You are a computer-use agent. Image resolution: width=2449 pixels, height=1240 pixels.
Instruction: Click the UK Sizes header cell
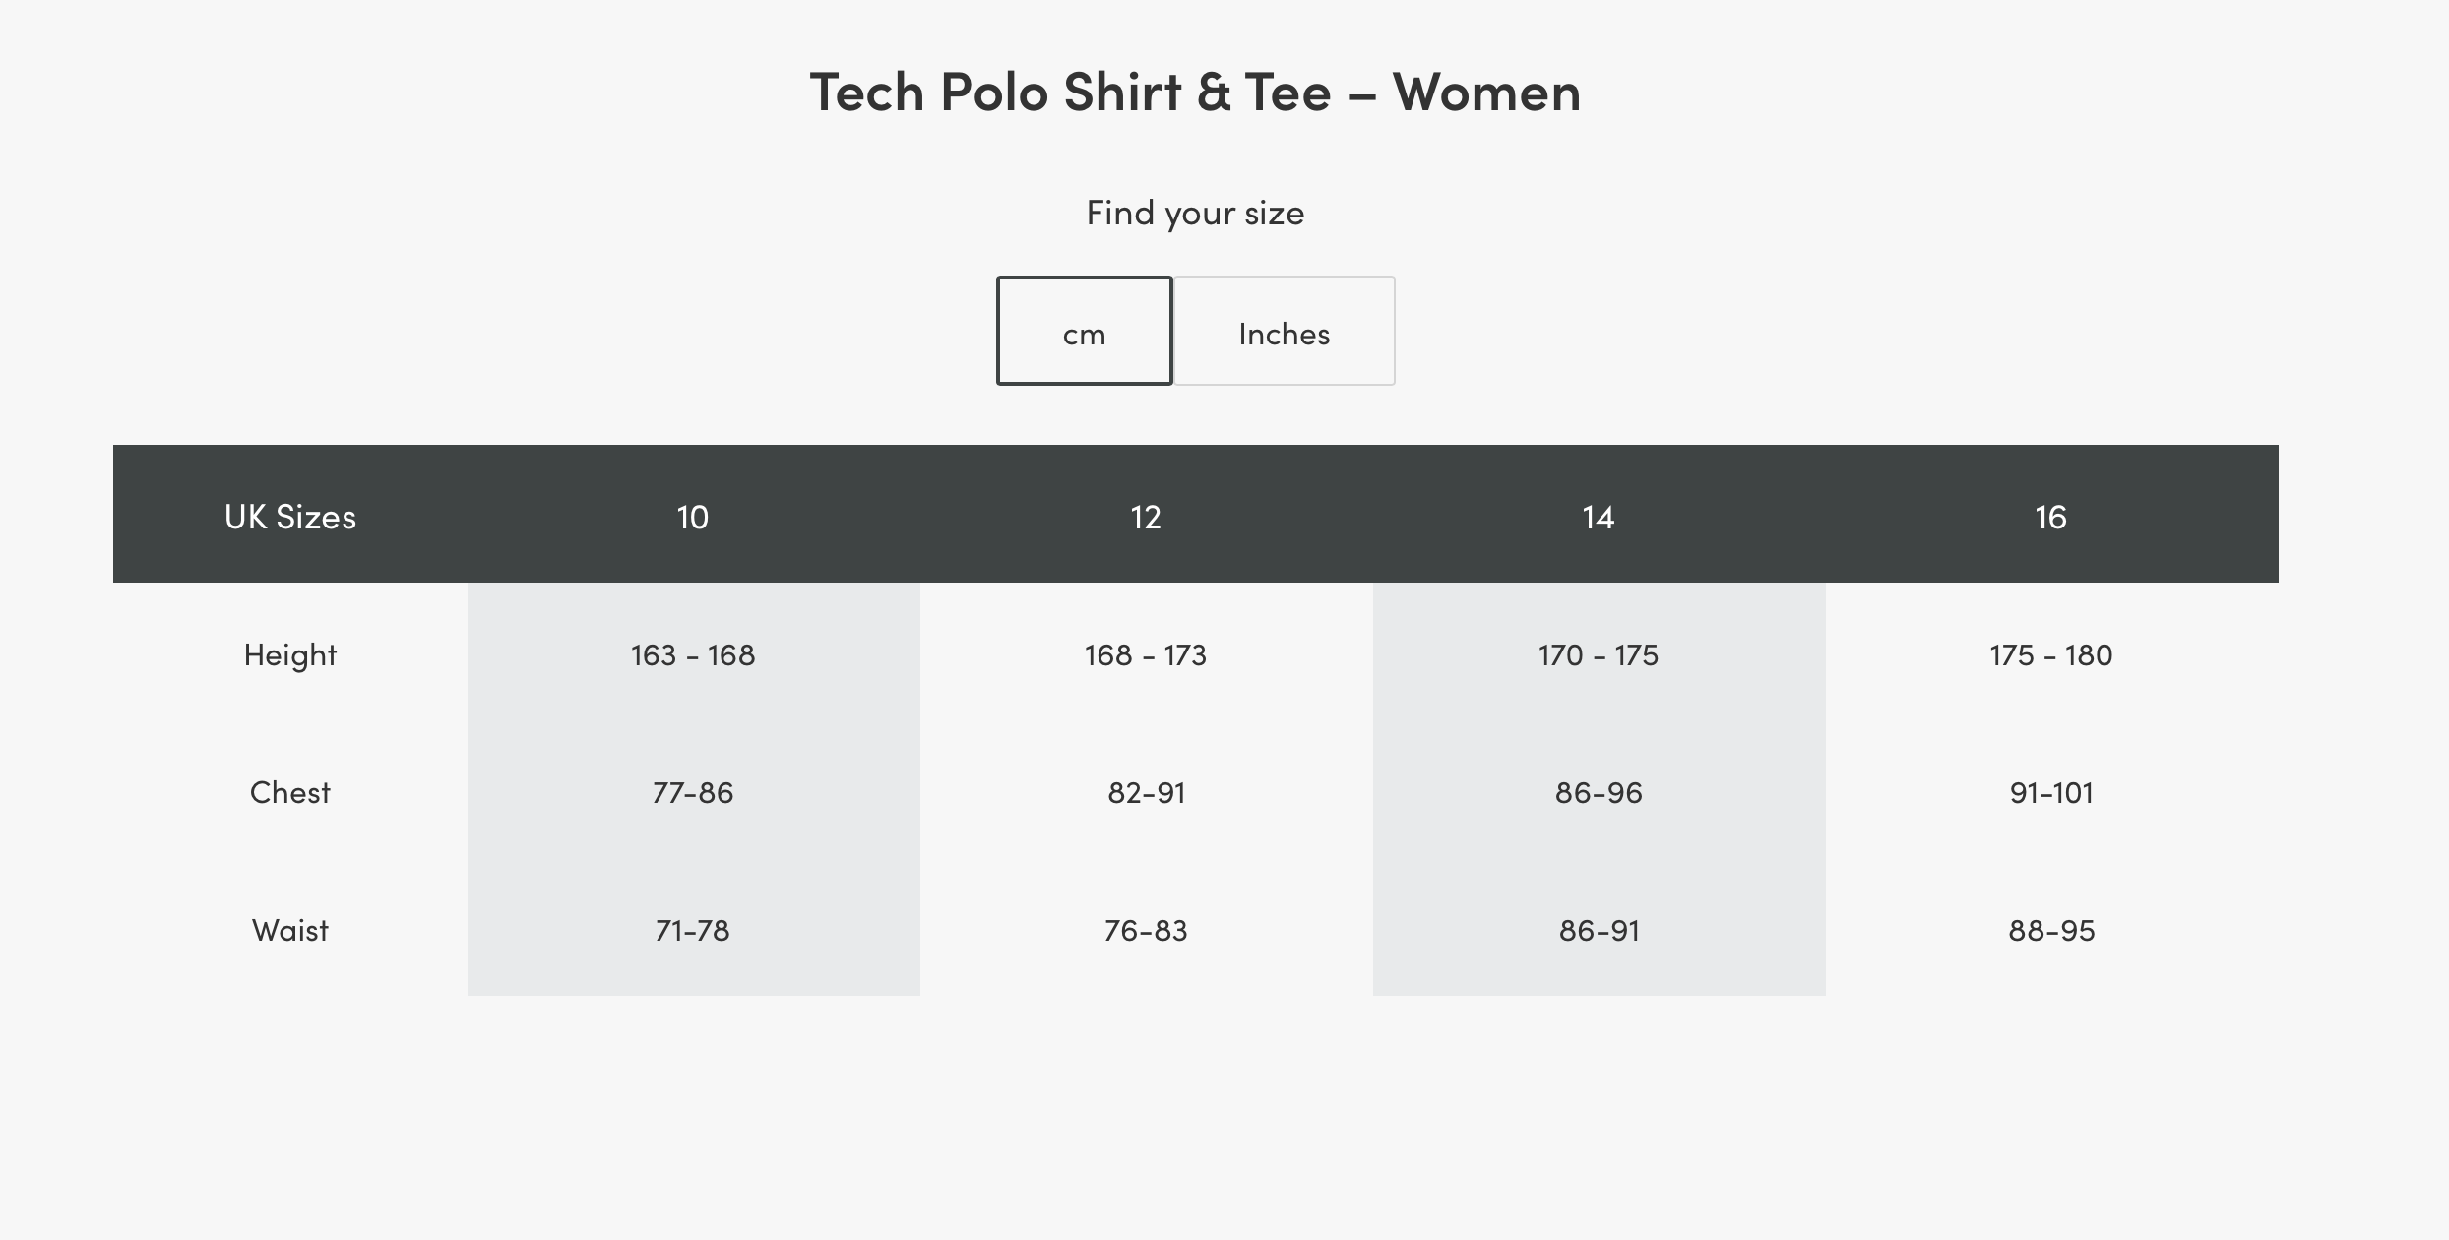coord(290,516)
